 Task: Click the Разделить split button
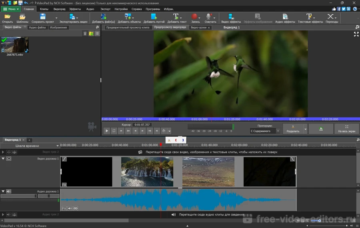click(293, 129)
